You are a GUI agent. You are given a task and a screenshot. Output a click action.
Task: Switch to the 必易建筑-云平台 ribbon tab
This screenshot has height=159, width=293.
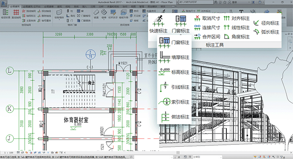pos(31,7)
